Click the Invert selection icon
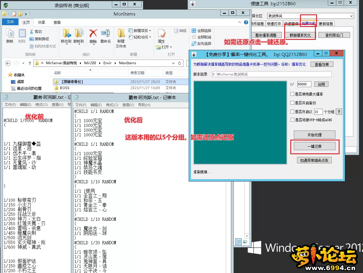 point(194,43)
